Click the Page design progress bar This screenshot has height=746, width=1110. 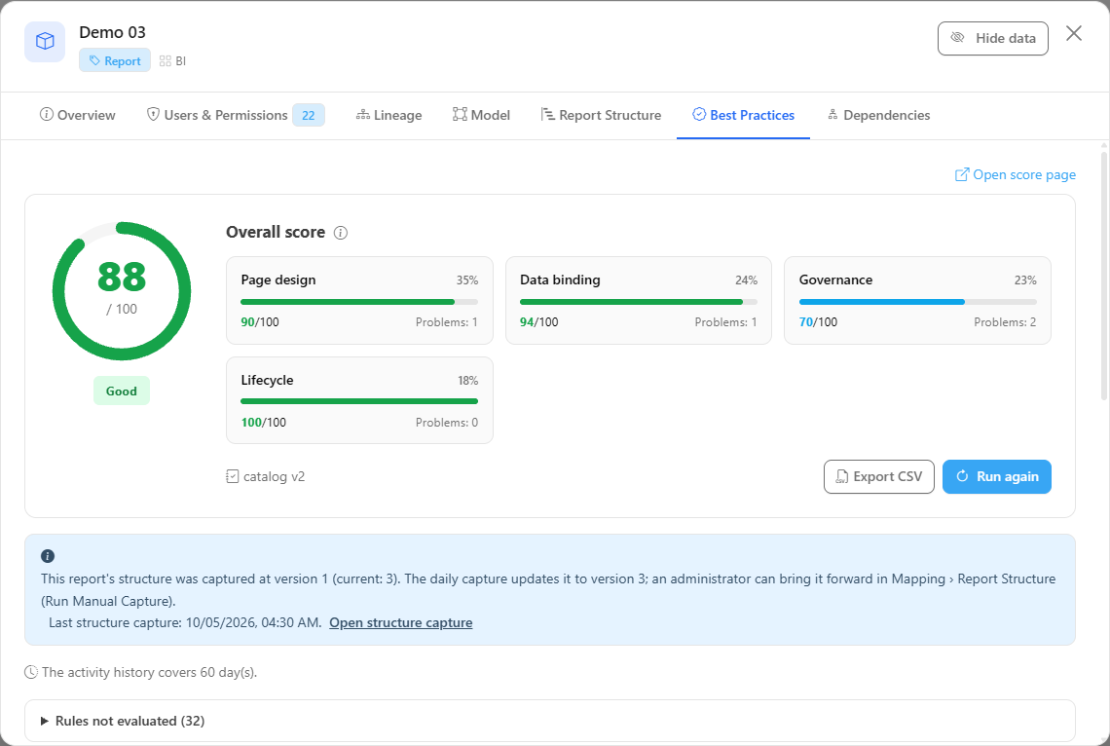[x=359, y=302]
